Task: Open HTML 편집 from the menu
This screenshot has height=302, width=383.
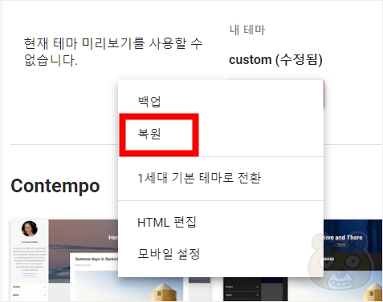Action: click(x=221, y=222)
